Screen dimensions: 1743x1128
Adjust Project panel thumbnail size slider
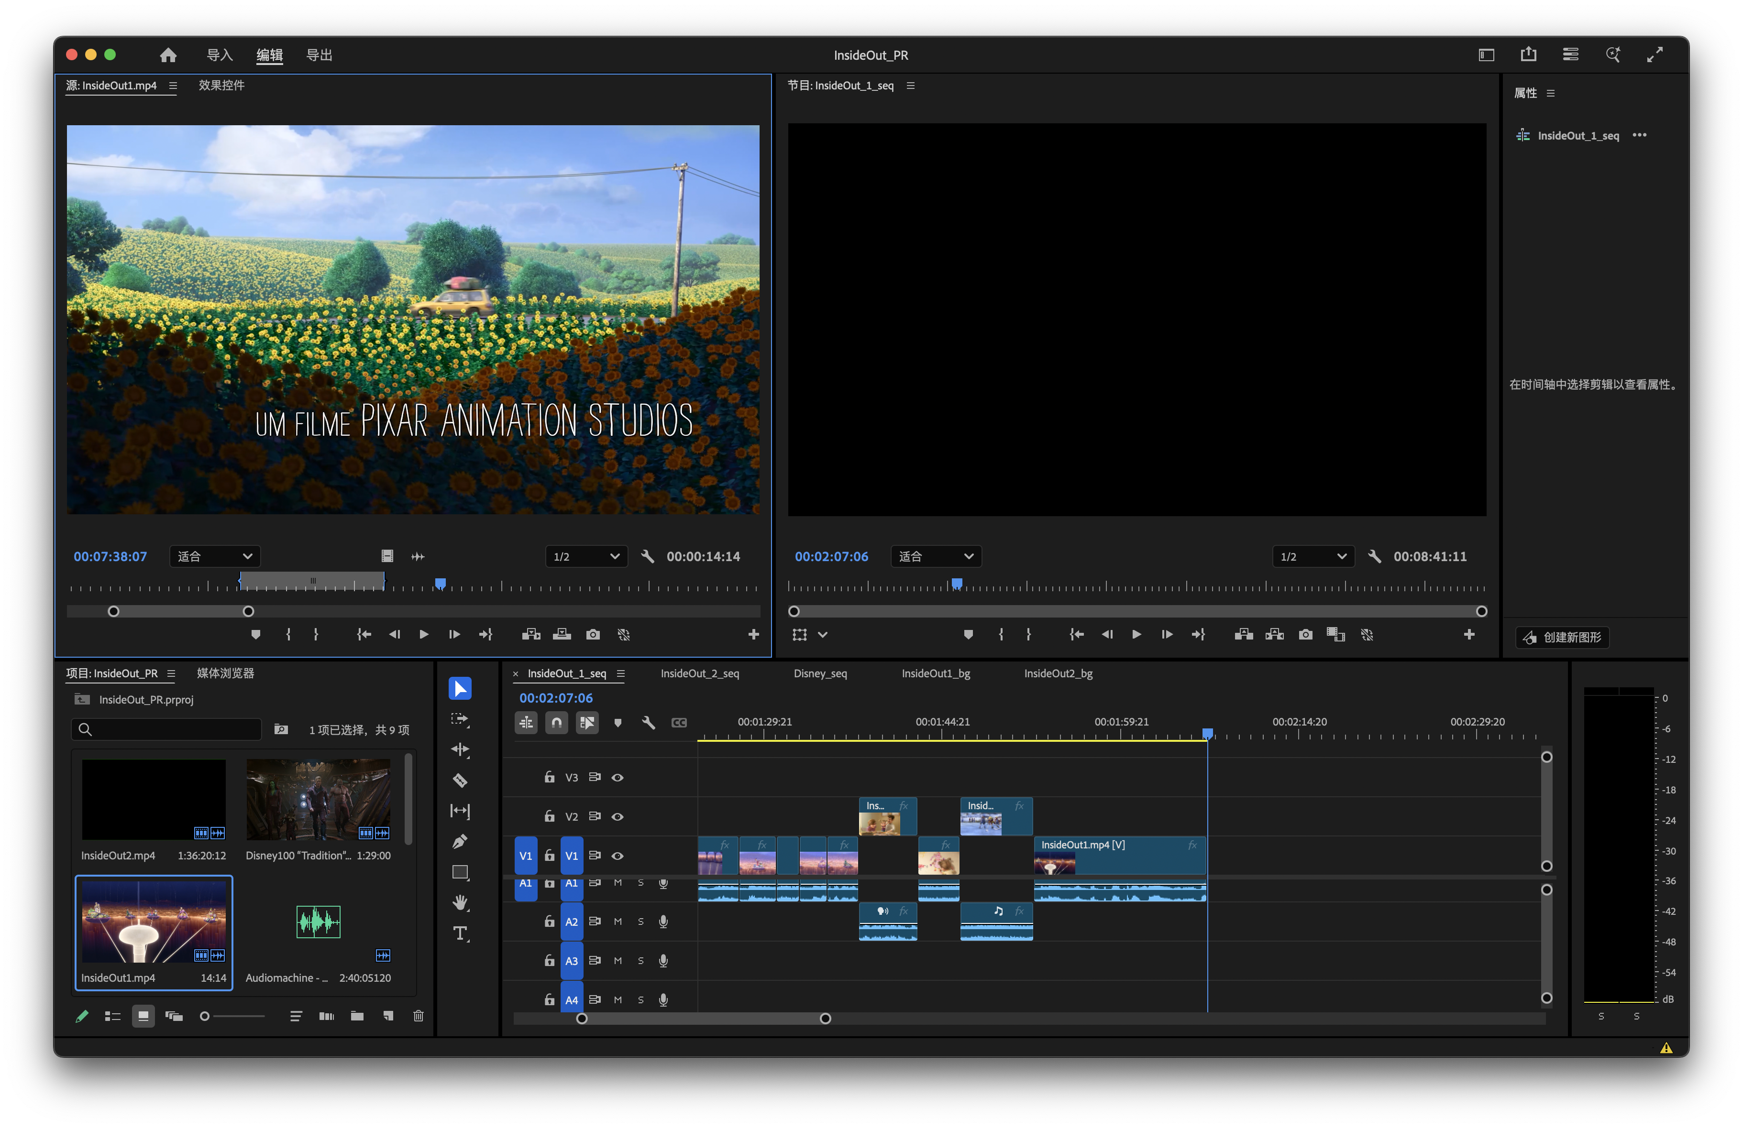click(x=232, y=1016)
